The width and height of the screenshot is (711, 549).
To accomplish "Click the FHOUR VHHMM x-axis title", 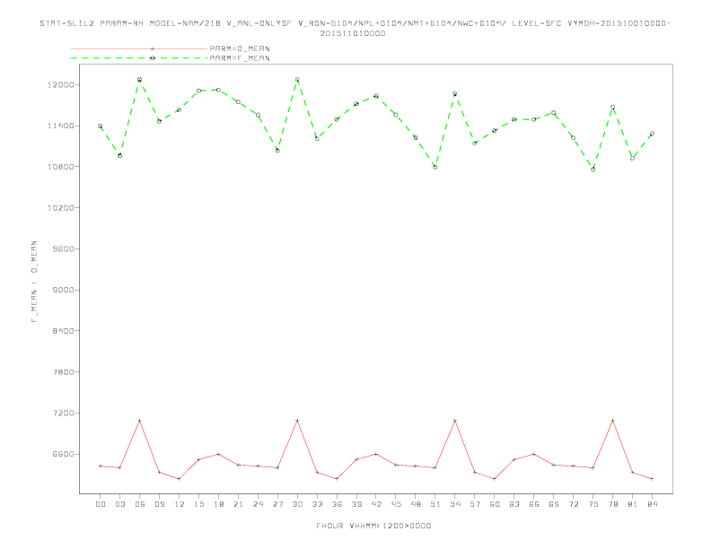I will tap(373, 526).
